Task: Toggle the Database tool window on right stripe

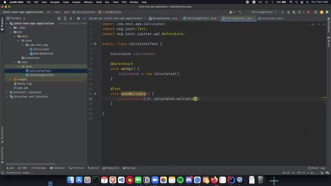Action: pyautogui.click(x=329, y=25)
